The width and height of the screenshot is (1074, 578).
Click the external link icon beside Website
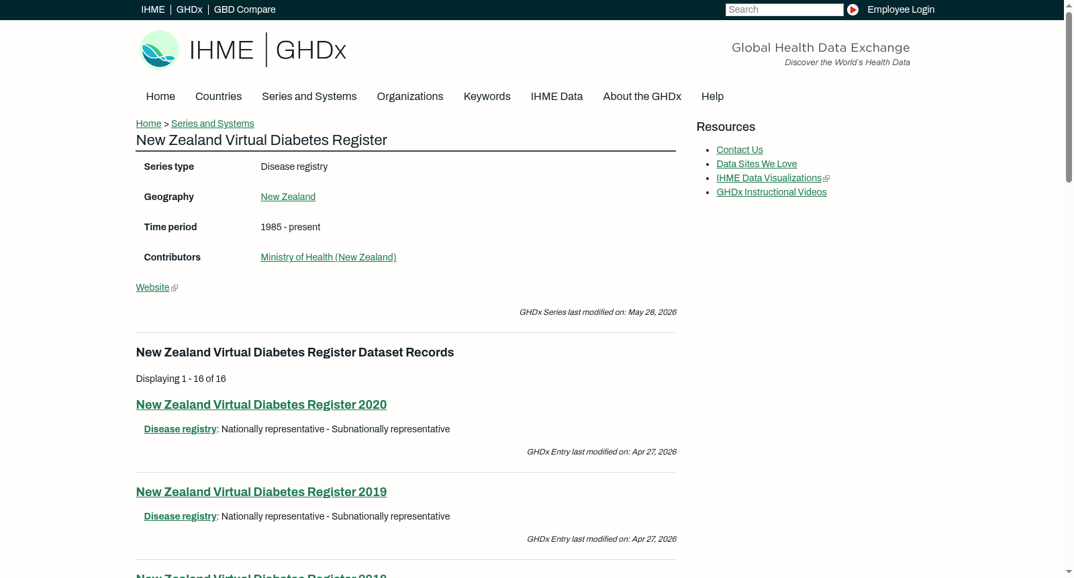(x=175, y=288)
